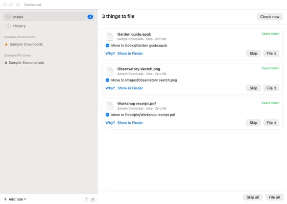Click the Observatory sketch.png title
Image resolution: width=287 pixels, height=204 pixels.
point(139,69)
